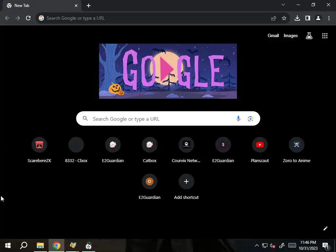Start voice search with microphone icon

click(238, 118)
